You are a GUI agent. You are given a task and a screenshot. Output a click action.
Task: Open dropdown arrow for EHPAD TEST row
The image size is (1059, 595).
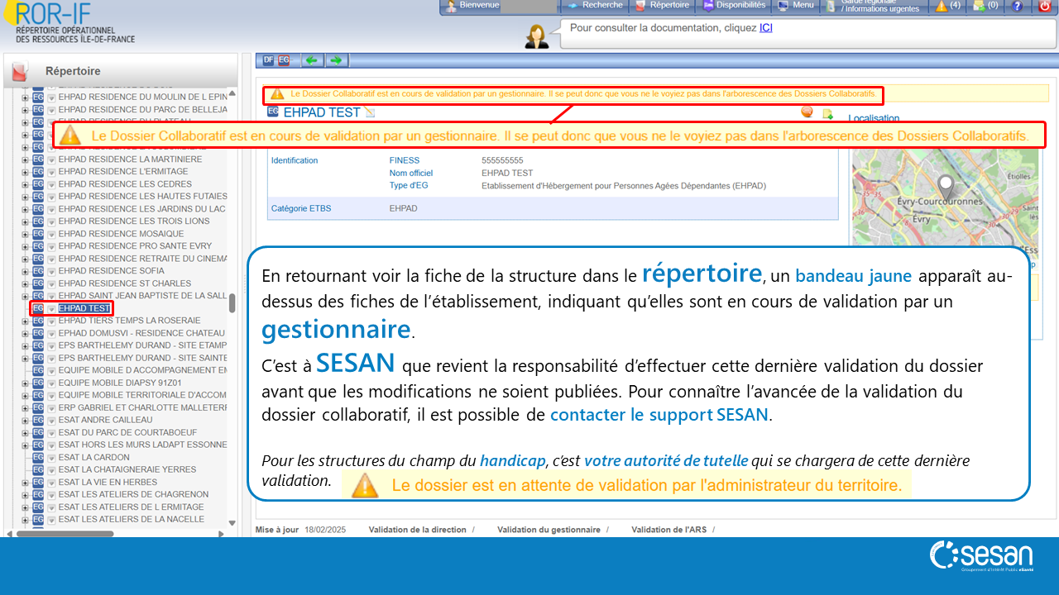tap(51, 308)
